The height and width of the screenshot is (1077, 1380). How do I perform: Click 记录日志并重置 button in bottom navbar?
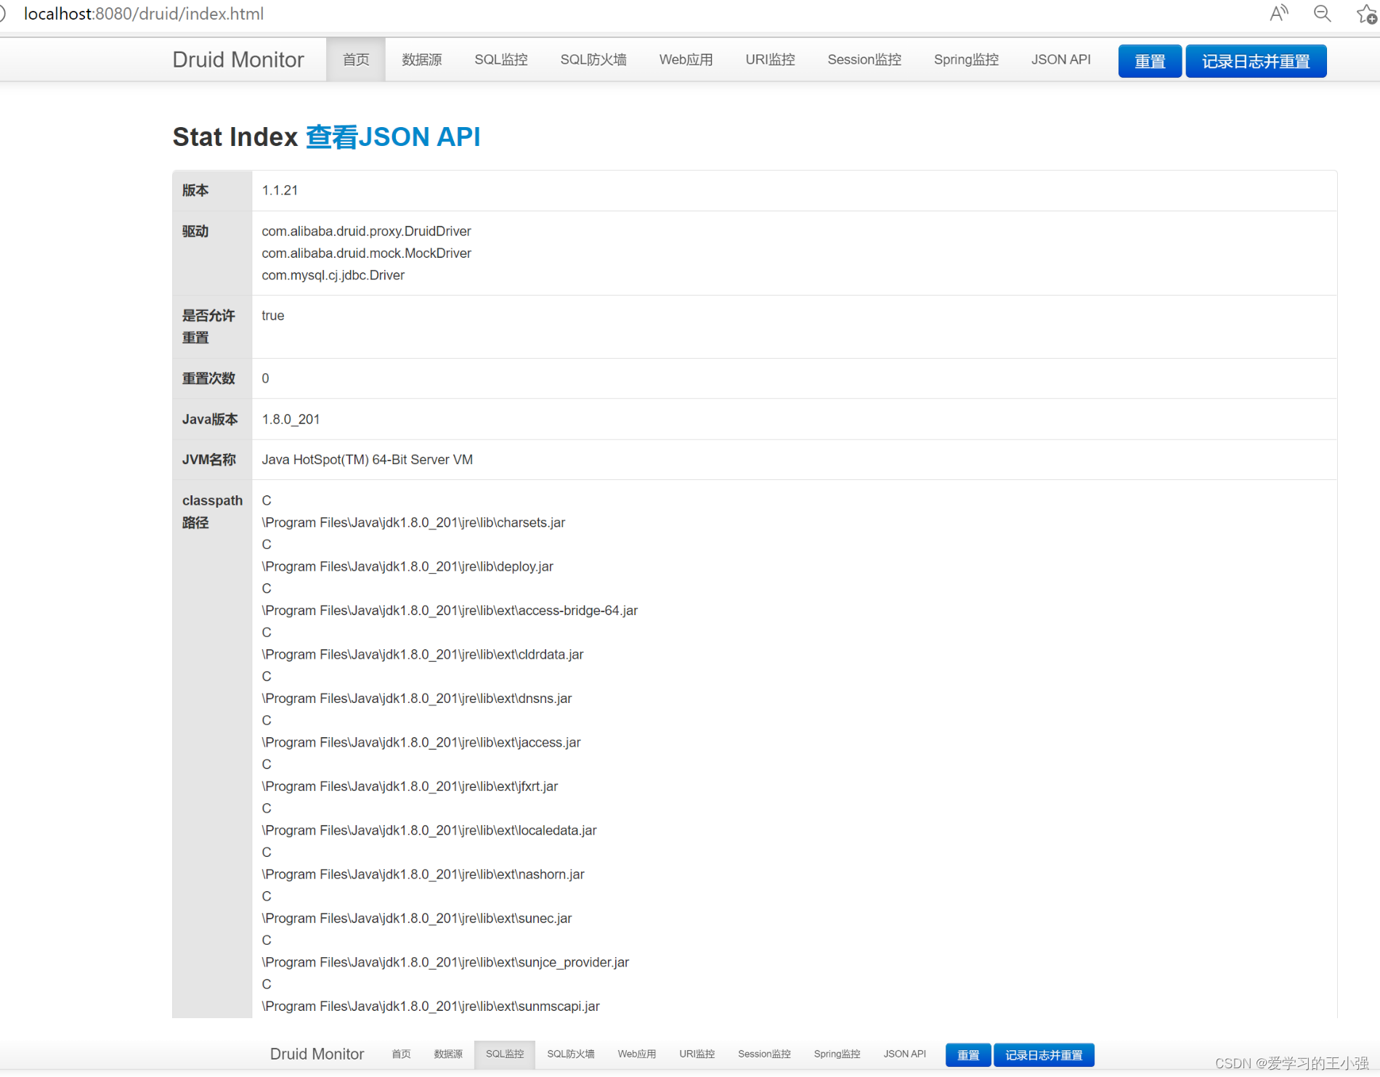point(1044,1054)
